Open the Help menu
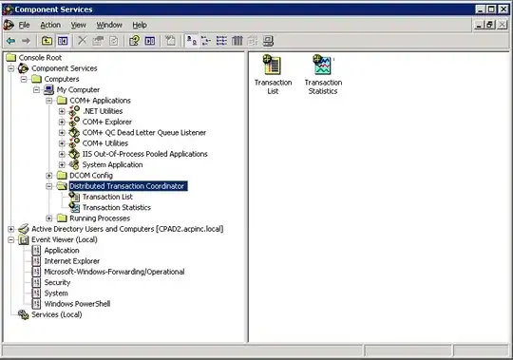Viewport: 513px width, 360px height. 140,25
